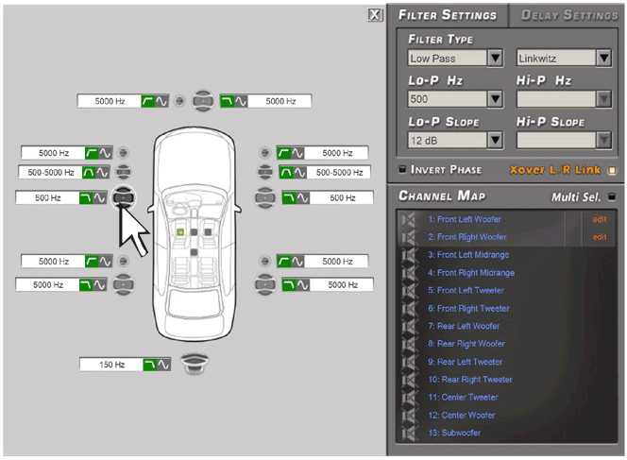This screenshot has height=460, width=627.
Task: Select channel 13: Subwoofer
Action: (454, 433)
